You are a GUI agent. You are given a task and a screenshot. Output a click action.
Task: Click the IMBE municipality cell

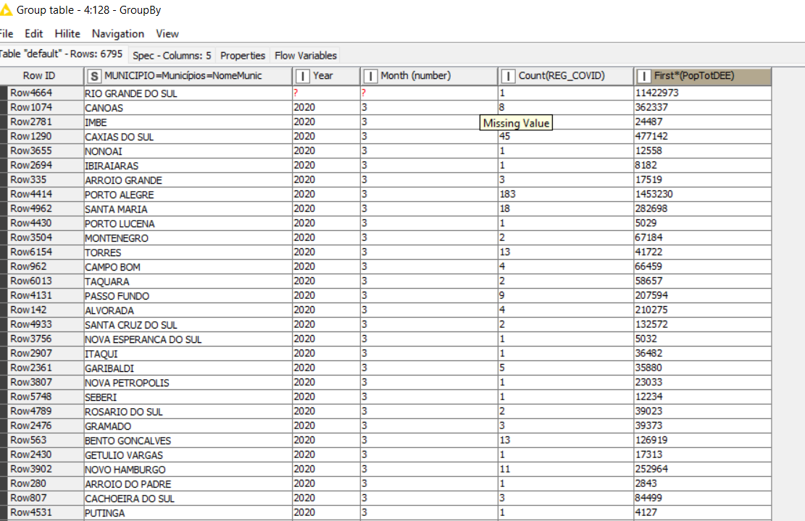click(188, 122)
